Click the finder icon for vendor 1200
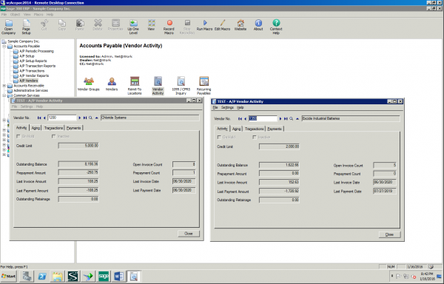This screenshot has width=444, height=284. click(x=90, y=118)
